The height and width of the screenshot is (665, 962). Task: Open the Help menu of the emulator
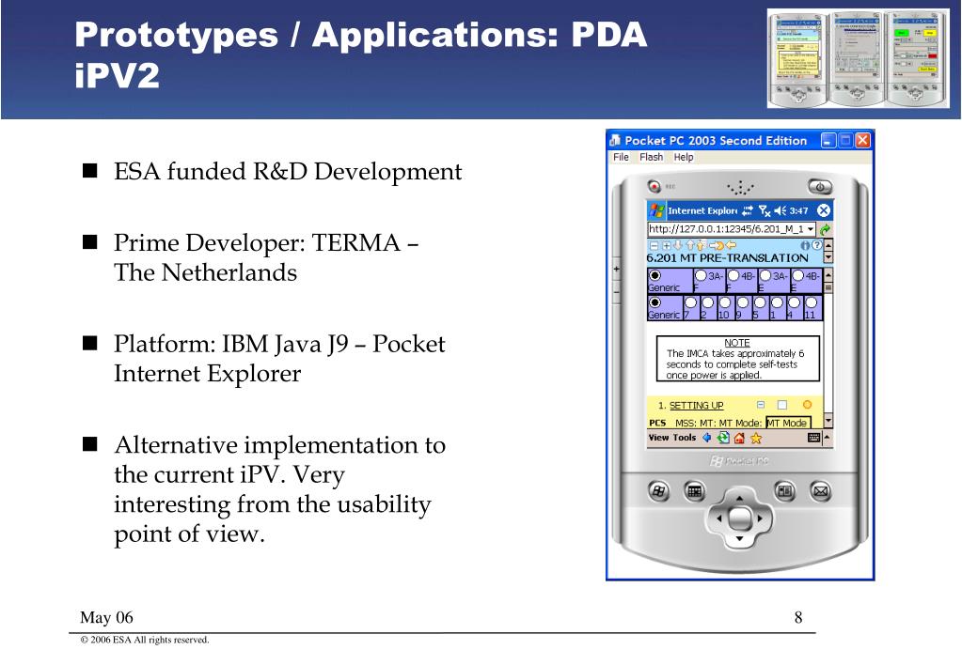point(684,157)
